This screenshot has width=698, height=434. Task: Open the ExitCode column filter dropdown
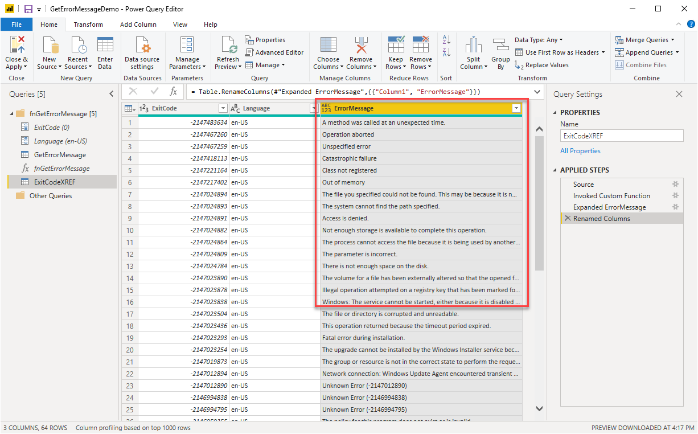[223, 108]
